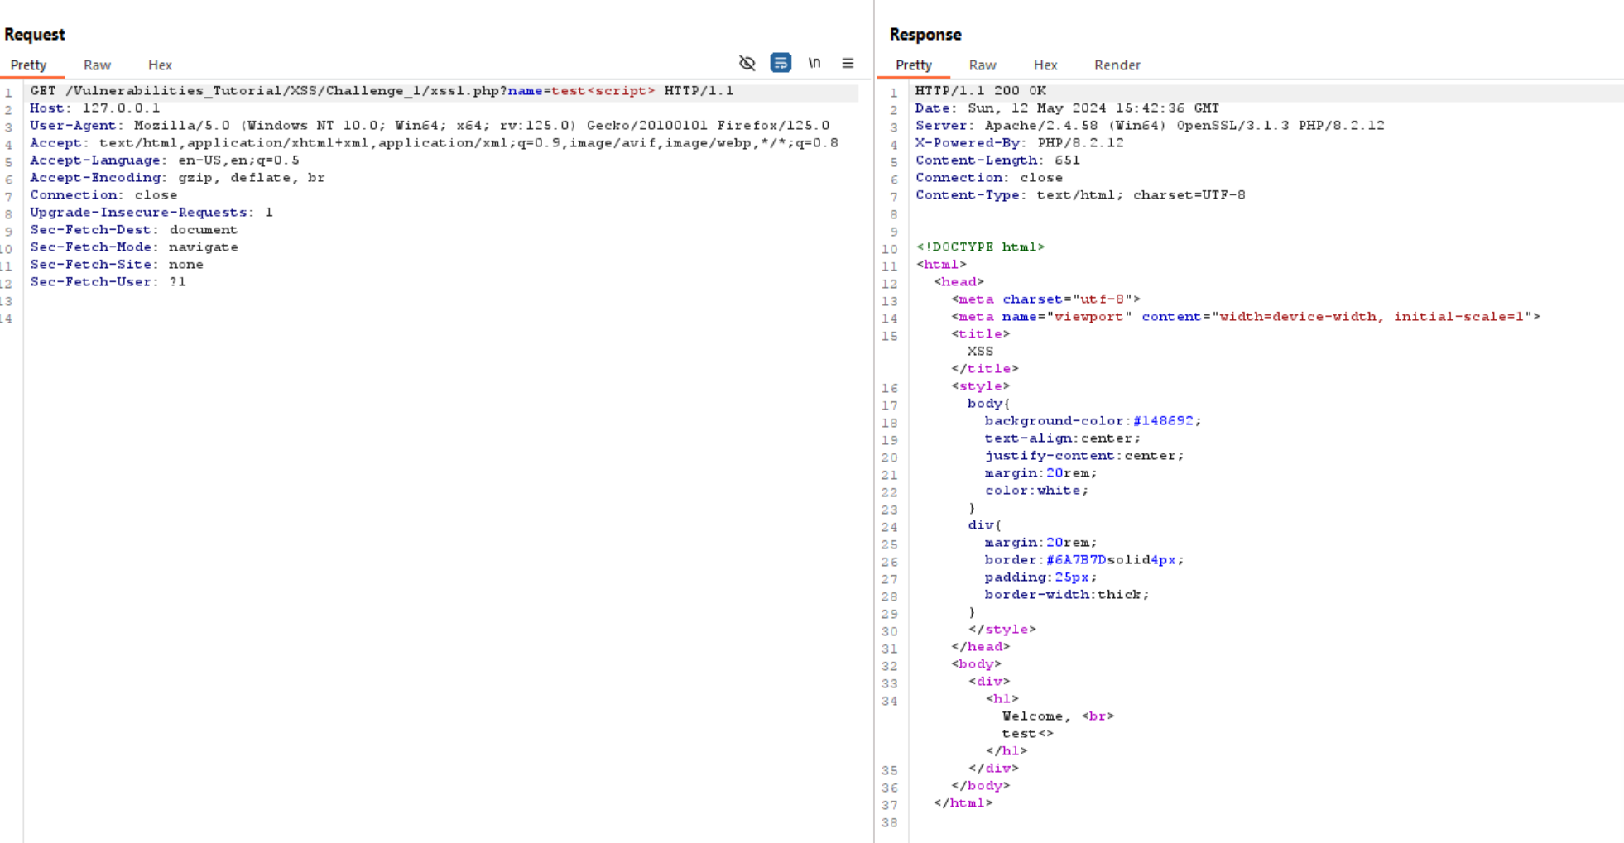This screenshot has width=1624, height=843.
Task: Click the HTTP/1.1 200 OK status line
Action: (981, 91)
